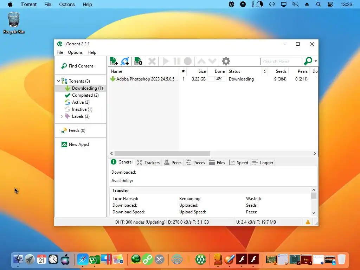The height and width of the screenshot is (270, 360).
Task: Click Add Torrent from URL icon
Action: (x=125, y=61)
